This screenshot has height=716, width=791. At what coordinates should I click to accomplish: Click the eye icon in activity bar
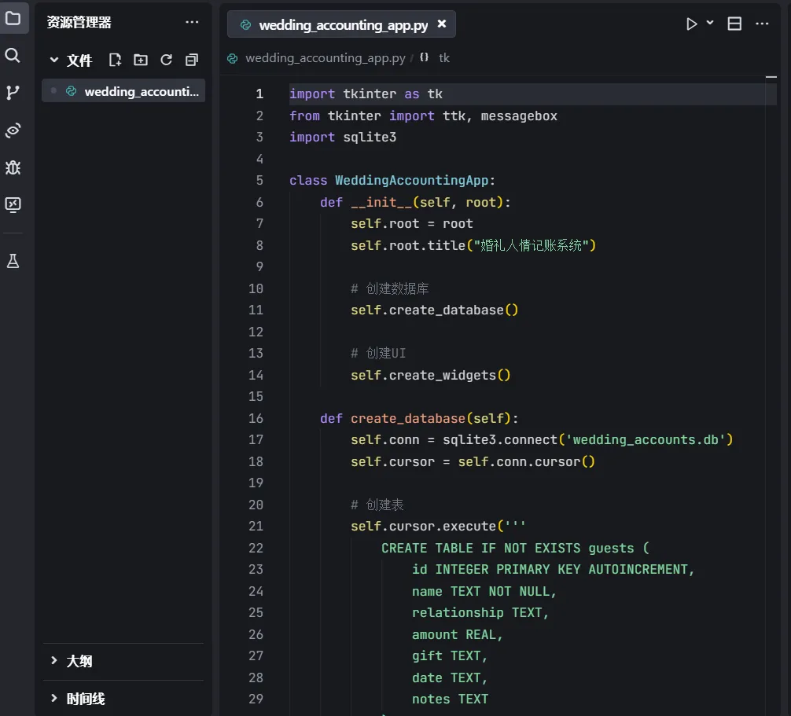tap(13, 130)
